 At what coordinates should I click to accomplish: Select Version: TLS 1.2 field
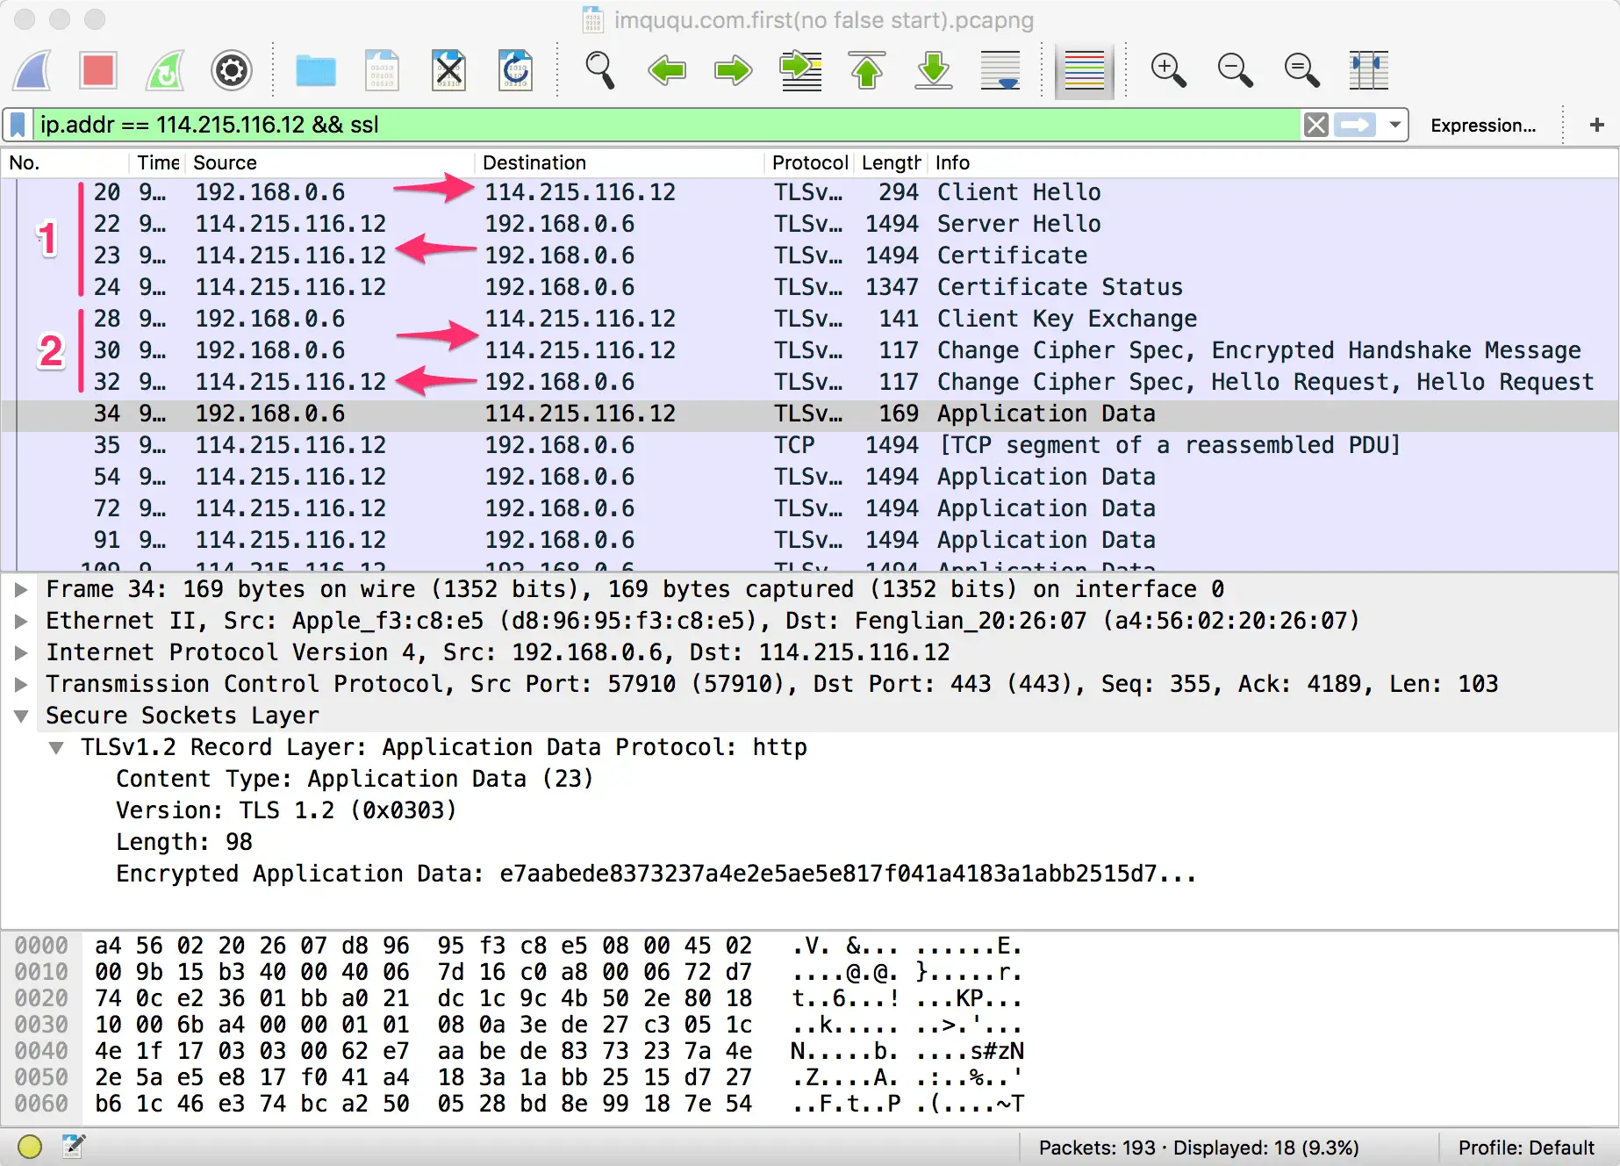tap(286, 810)
